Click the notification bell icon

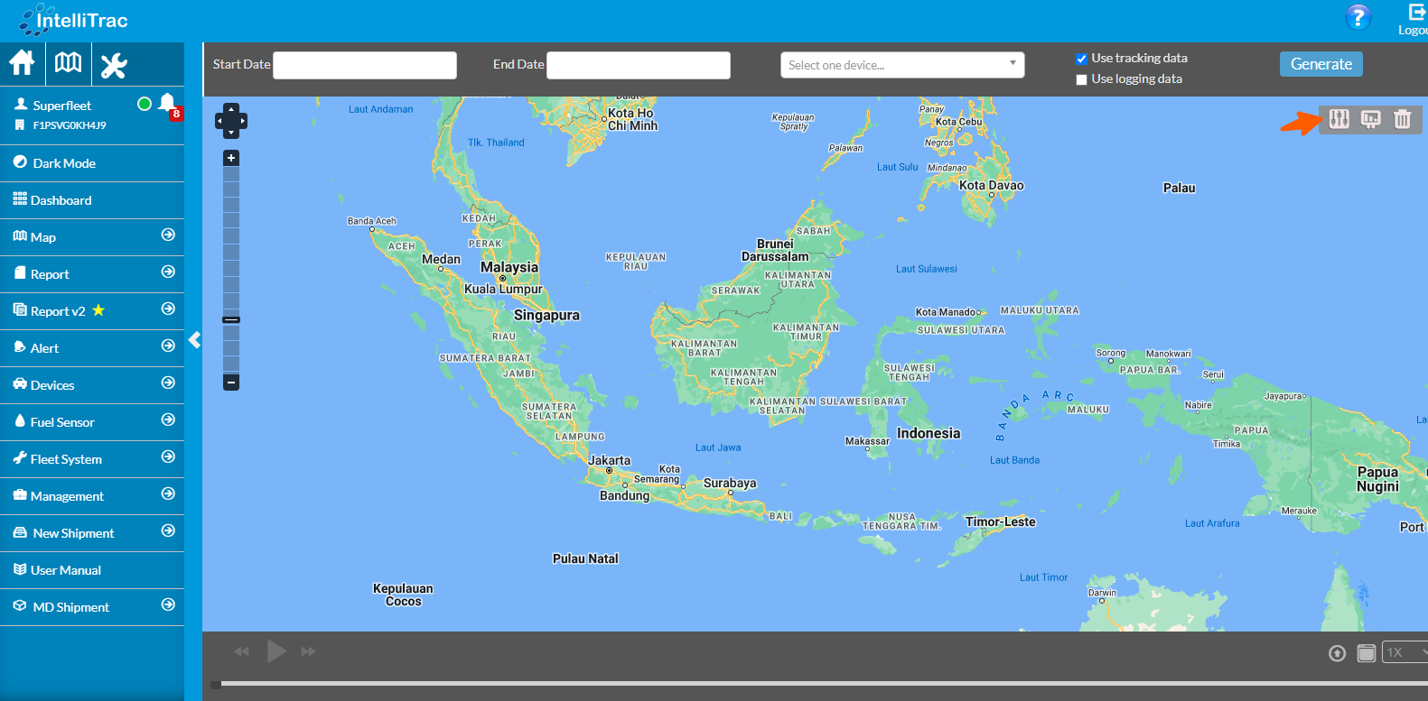[167, 103]
